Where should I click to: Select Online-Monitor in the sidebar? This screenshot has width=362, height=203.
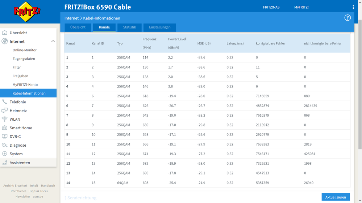[x=25, y=50]
